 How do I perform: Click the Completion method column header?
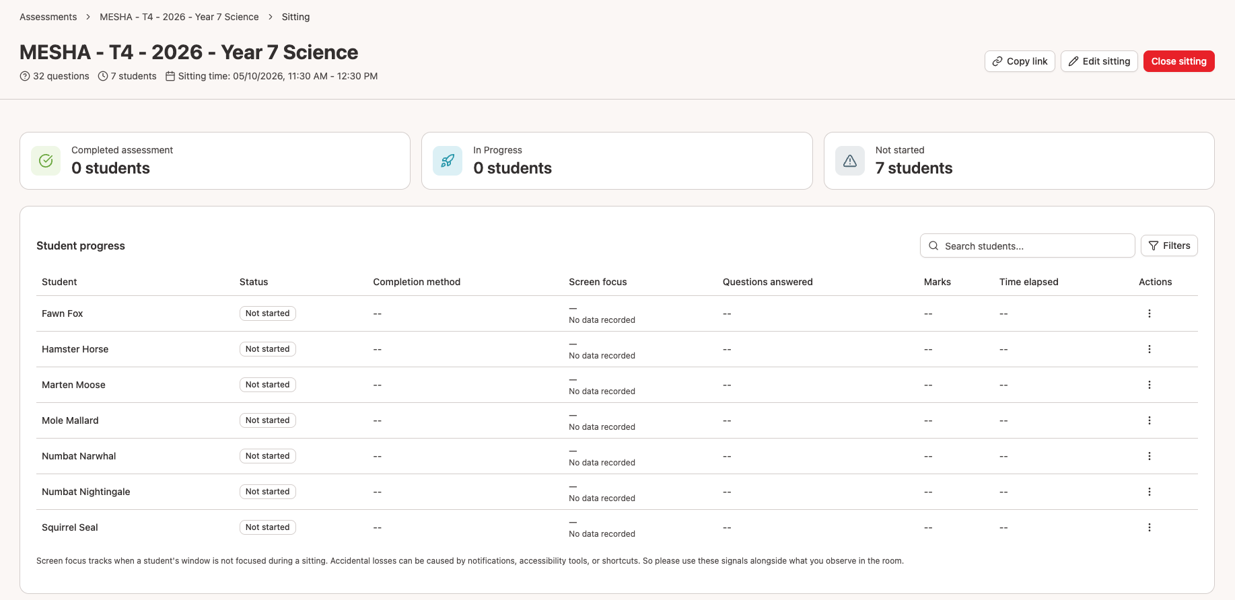[x=417, y=282]
